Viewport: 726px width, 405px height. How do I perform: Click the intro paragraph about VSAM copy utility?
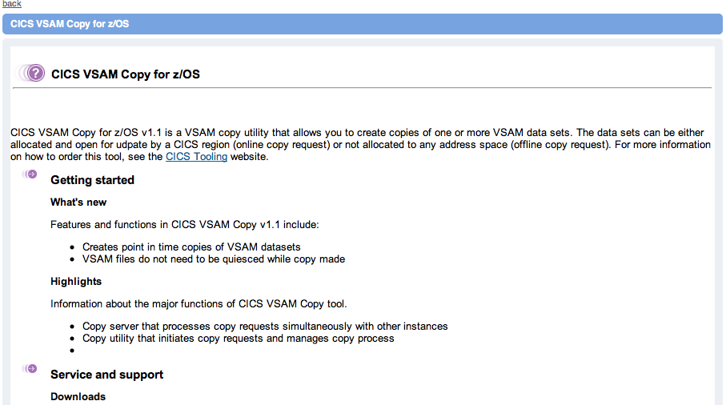click(360, 144)
